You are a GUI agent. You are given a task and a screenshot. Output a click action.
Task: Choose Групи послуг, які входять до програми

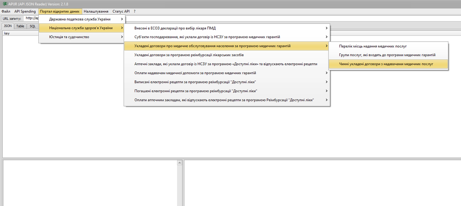coord(388,55)
